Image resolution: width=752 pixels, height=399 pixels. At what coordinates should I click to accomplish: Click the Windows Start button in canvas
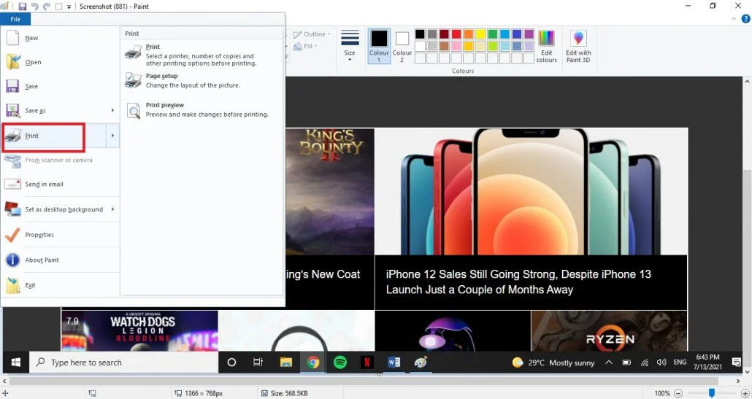16,362
